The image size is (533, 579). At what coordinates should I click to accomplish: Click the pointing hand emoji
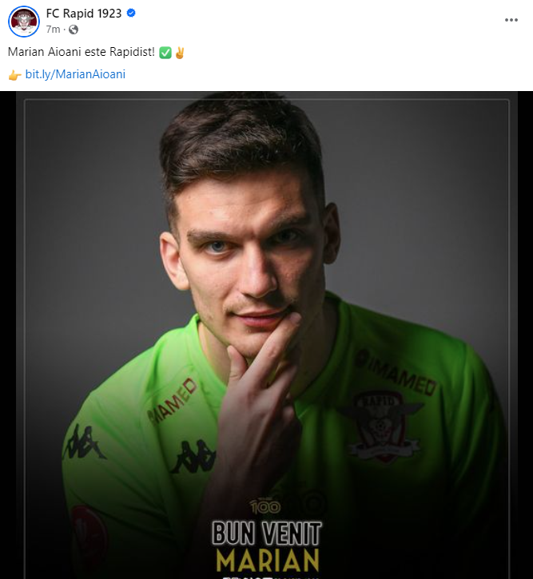click(x=14, y=74)
